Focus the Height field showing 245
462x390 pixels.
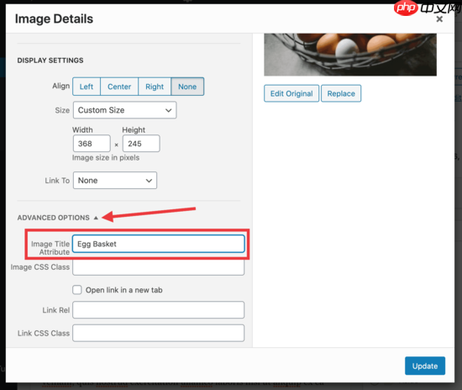pyautogui.click(x=141, y=144)
